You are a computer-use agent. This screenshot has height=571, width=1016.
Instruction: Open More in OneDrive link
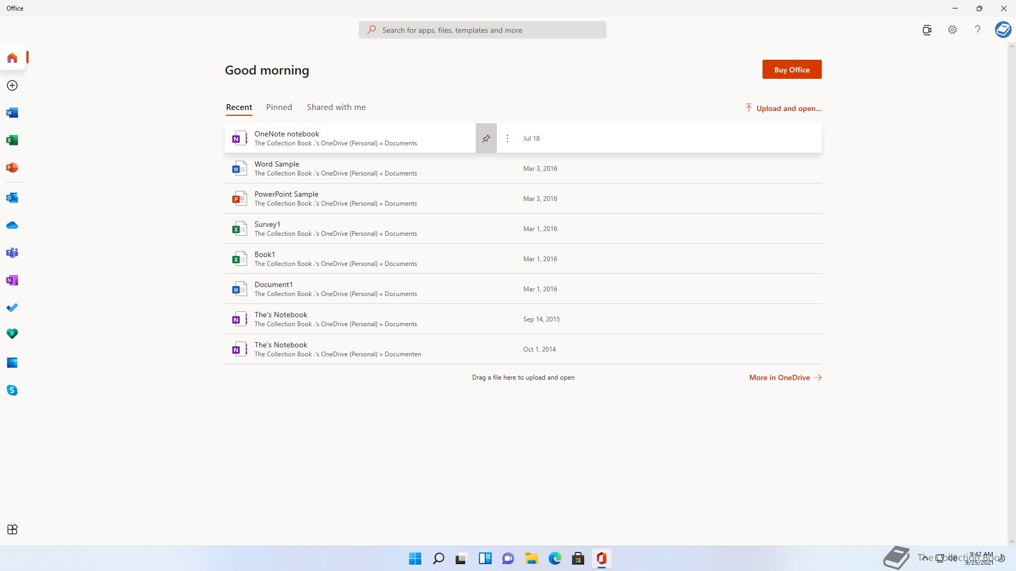click(x=785, y=377)
